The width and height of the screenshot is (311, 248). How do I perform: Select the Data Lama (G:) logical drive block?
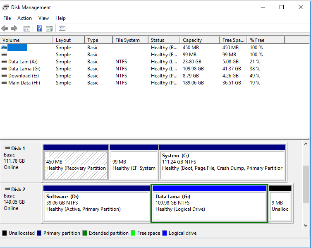209,203
